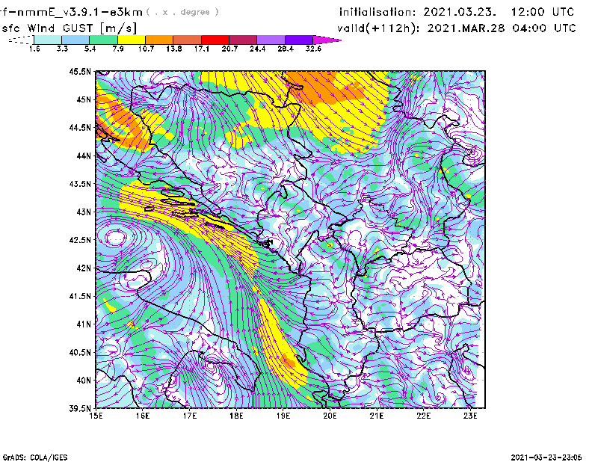Click the magenta arrow legend end
Image resolution: width=598 pixels, height=462 pixels.
pyautogui.click(x=327, y=40)
